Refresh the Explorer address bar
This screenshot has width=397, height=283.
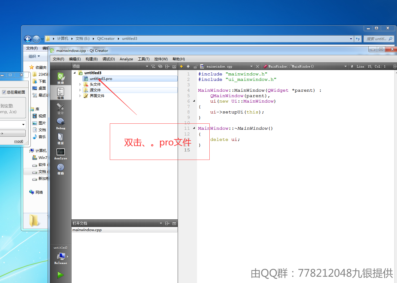(x=358, y=39)
